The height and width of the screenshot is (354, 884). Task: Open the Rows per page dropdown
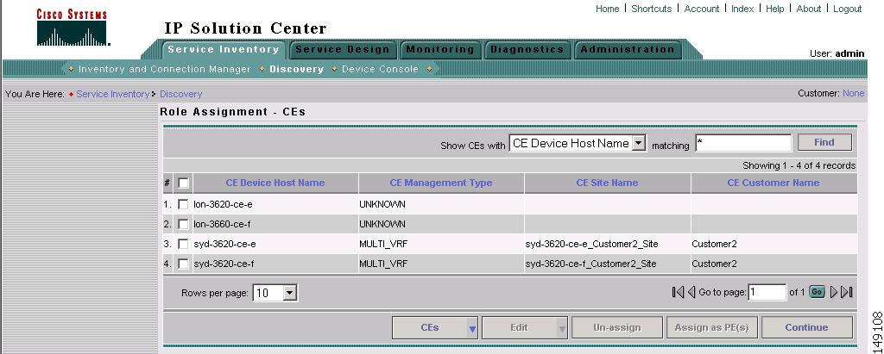pyautogui.click(x=275, y=293)
